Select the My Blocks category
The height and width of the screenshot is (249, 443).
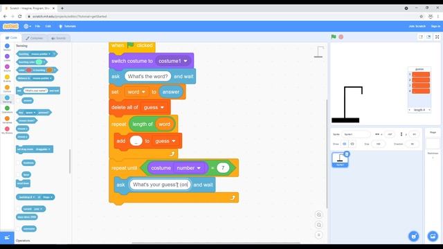7,131
